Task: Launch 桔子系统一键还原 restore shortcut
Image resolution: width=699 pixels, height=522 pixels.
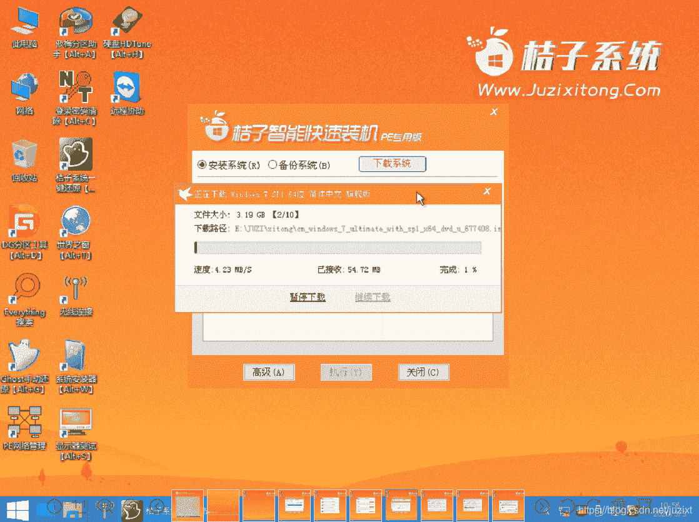Action: [75, 166]
